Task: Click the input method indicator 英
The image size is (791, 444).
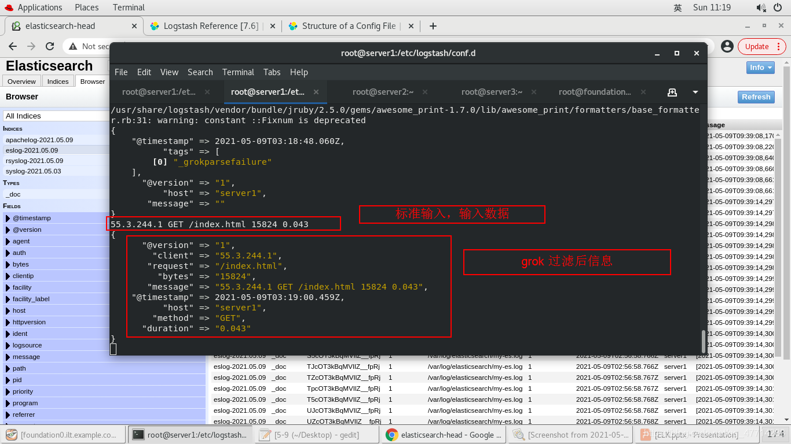Action: [678, 8]
